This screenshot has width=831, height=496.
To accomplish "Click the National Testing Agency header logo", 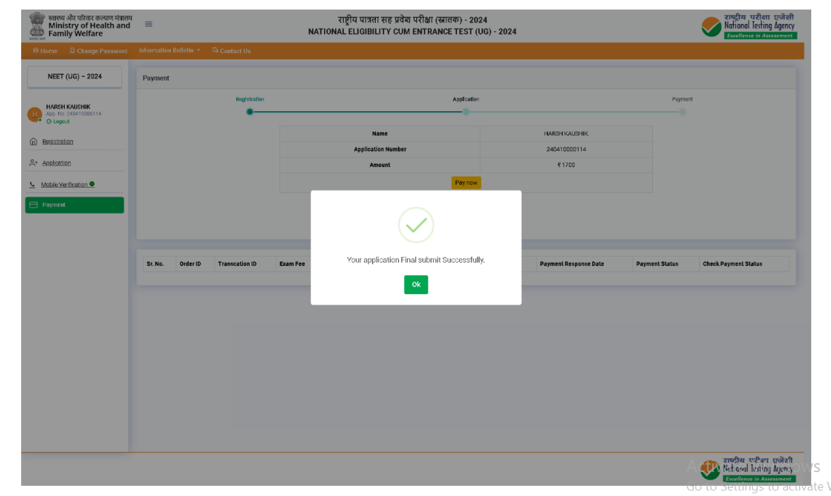I will coord(748,26).
